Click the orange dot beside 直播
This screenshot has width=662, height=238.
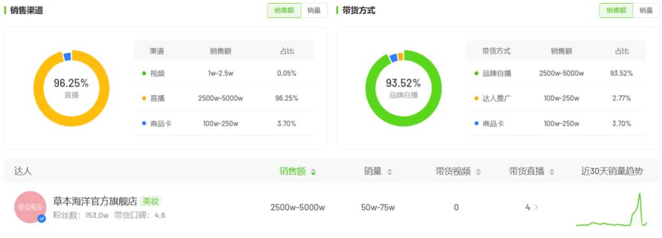pyautogui.click(x=144, y=98)
